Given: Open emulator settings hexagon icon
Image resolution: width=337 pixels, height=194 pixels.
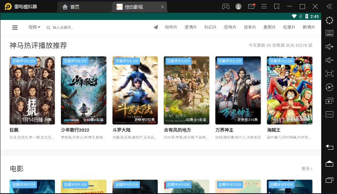Looking at the screenshot, I should coord(329,20).
